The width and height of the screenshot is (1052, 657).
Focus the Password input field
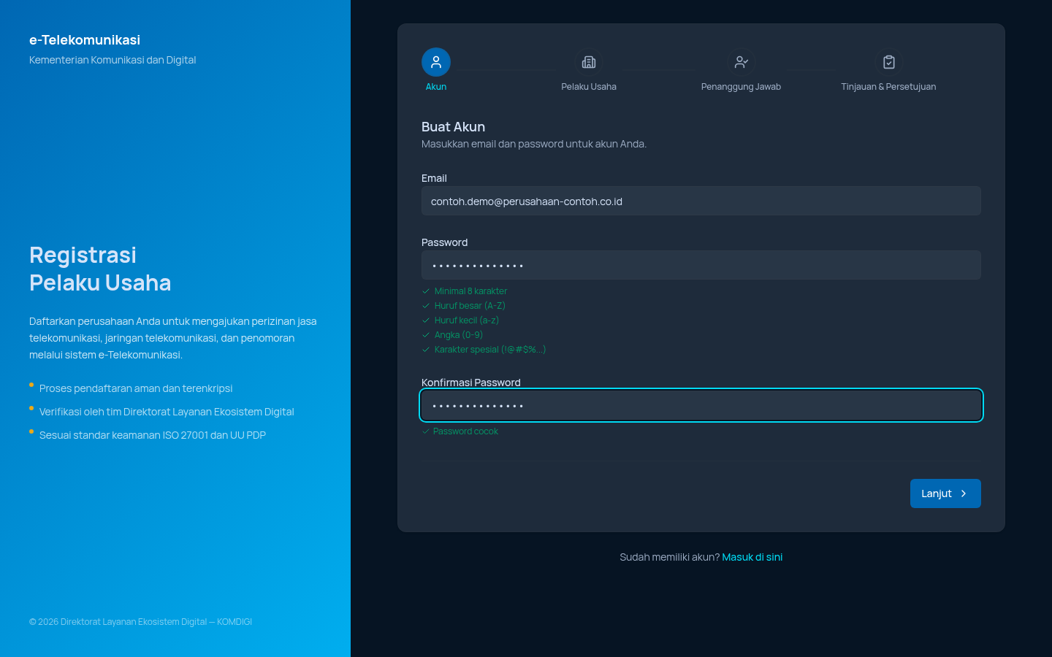701,265
